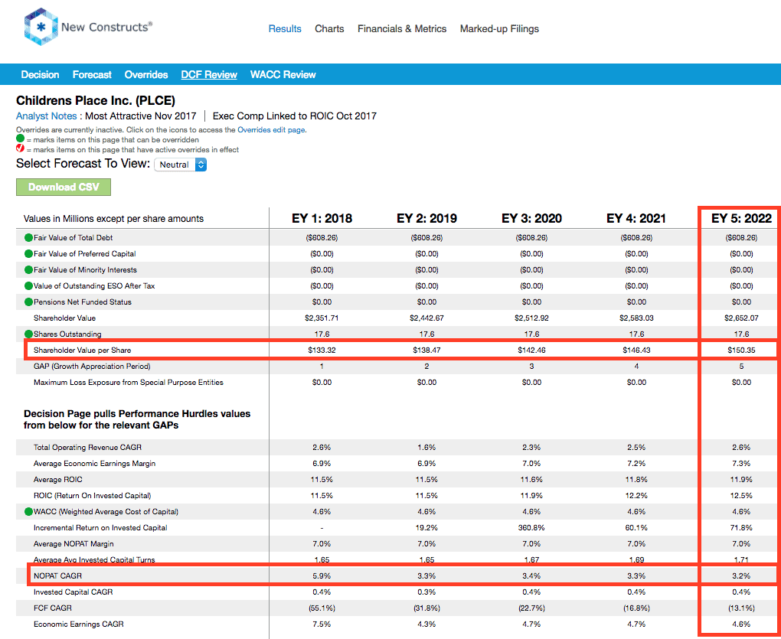781x639 pixels.
Task: Click the EY 5: 2022 column header
Action: tap(741, 218)
